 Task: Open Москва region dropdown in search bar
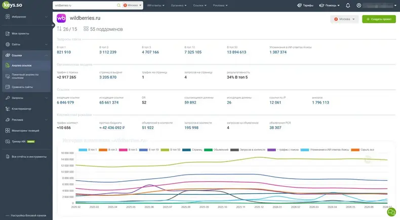coord(132,6)
